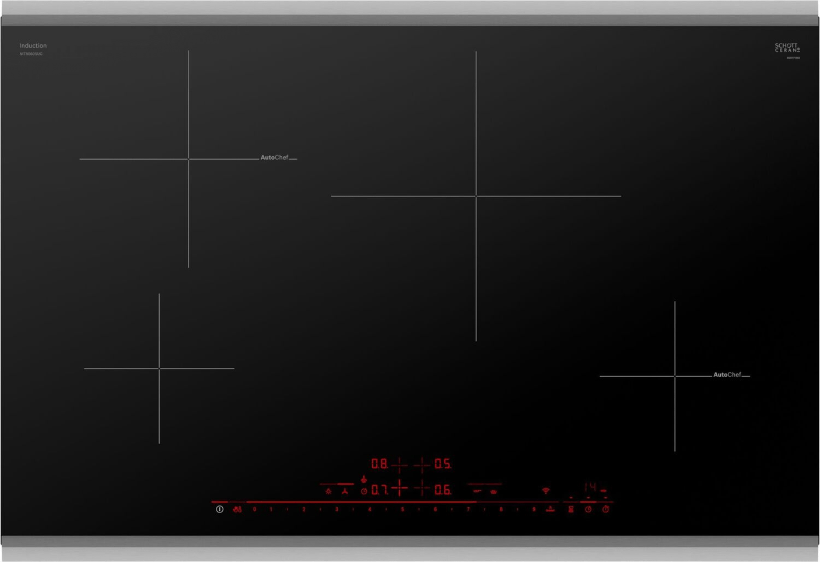Select front-left zone cross next to 0.7

400,487
